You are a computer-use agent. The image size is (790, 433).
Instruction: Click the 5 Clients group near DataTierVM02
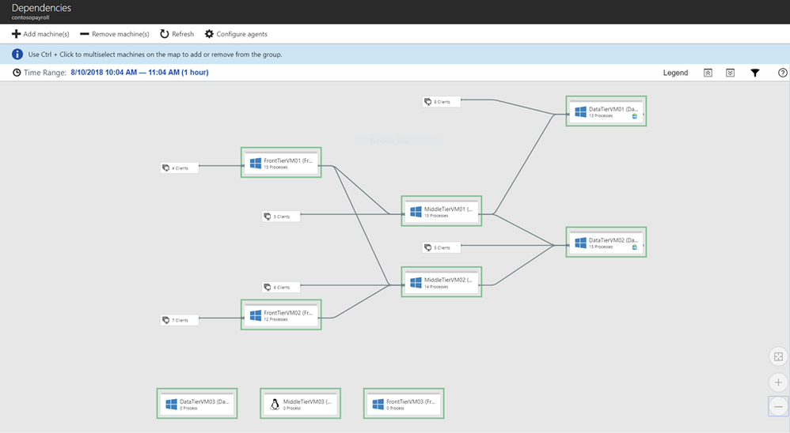442,247
